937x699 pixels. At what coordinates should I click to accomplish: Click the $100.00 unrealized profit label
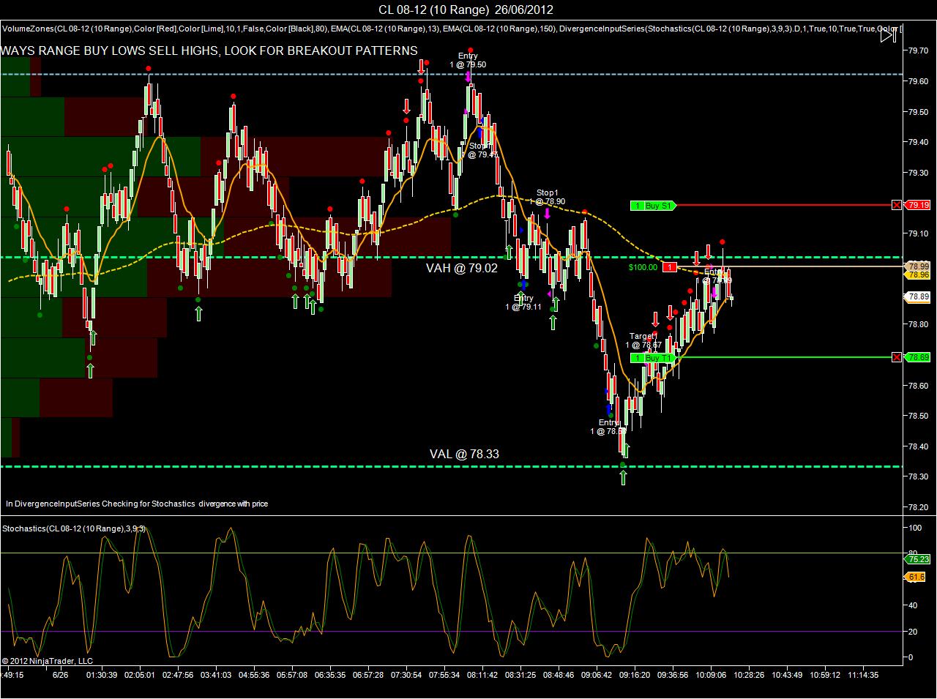coord(643,267)
